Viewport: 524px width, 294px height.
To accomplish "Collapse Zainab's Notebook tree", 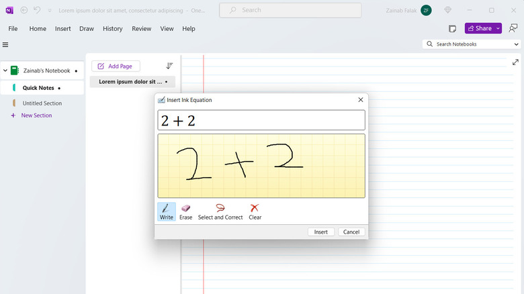I will click(x=5, y=70).
